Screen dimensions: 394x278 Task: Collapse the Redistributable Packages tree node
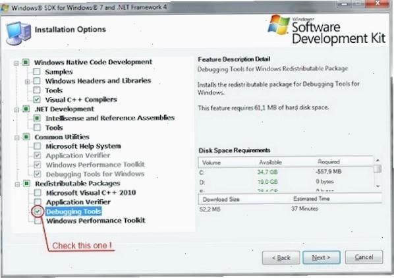17,184
